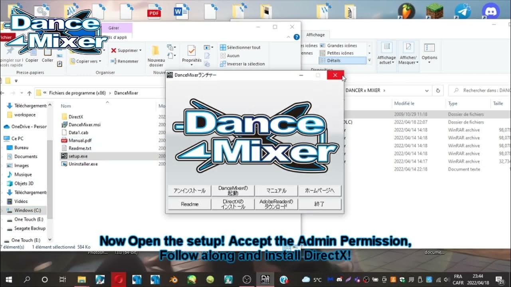Click the File Explorer taskbar icon
This screenshot has height=287, width=511.
click(81, 279)
